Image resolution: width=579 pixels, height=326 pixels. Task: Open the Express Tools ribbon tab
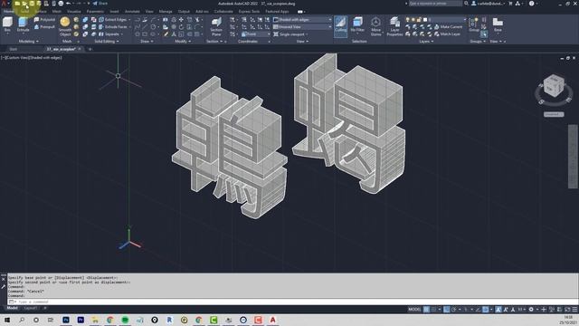pyautogui.click(x=249, y=12)
